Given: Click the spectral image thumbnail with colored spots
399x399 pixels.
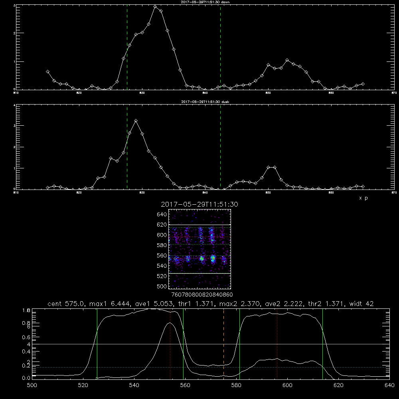Looking at the screenshot, I should pos(200,249).
